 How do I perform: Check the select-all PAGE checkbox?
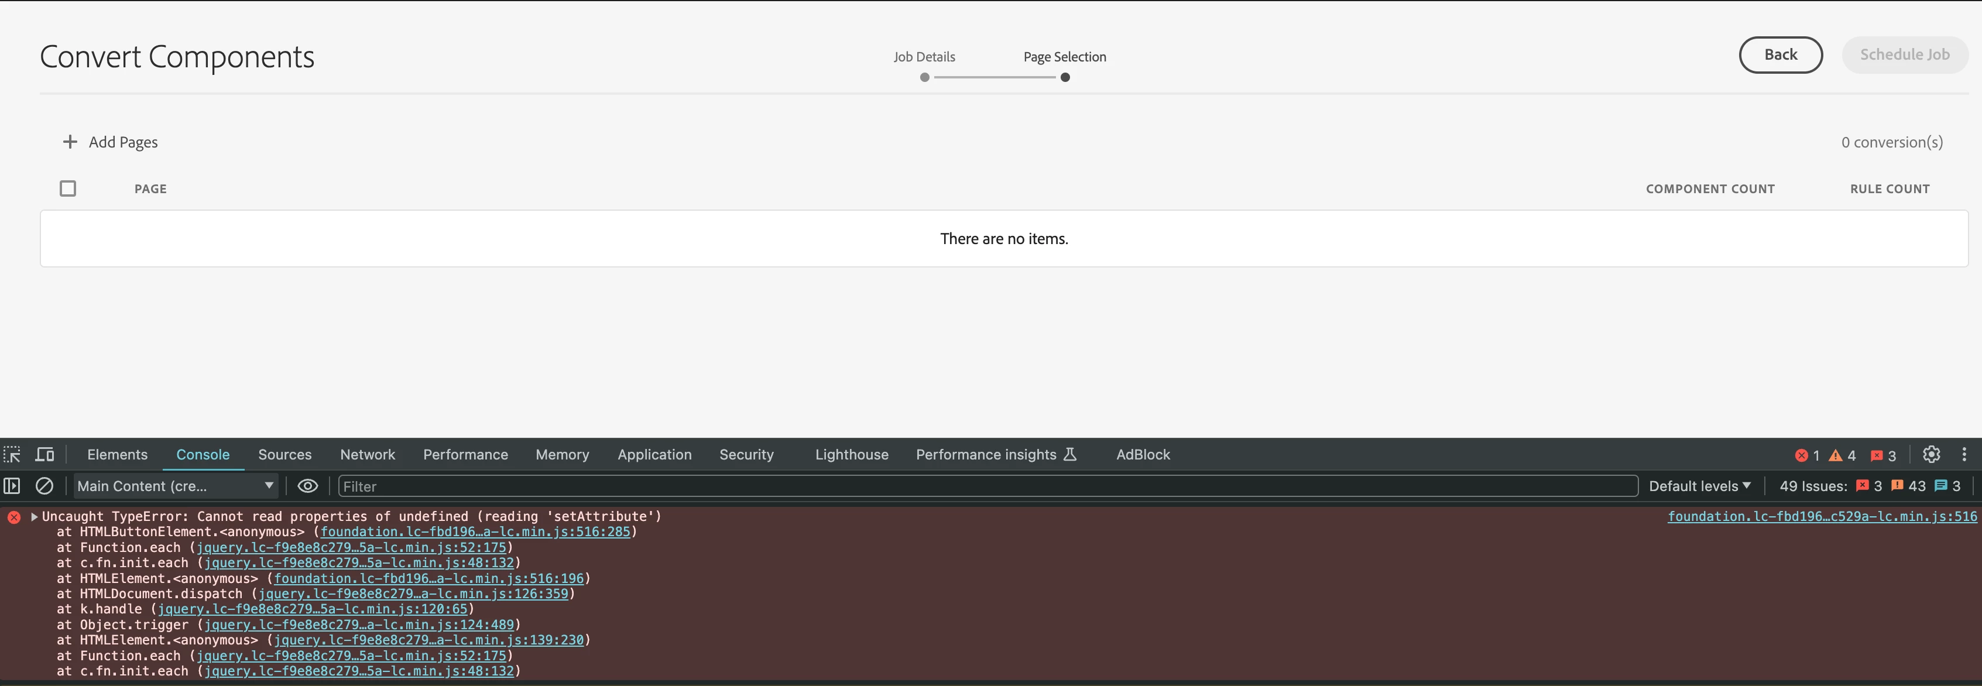(x=68, y=188)
